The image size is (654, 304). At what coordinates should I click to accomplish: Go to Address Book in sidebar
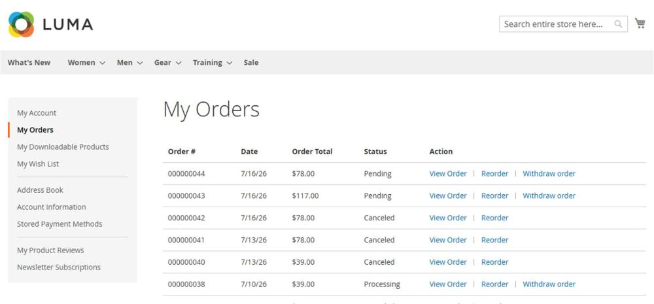click(40, 190)
